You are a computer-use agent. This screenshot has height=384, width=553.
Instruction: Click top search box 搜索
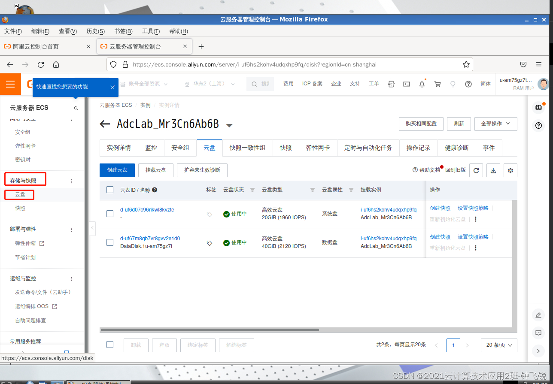point(260,84)
